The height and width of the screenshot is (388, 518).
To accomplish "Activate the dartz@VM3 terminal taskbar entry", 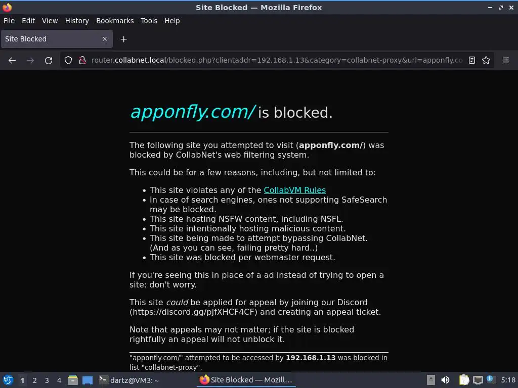I will click(129, 380).
